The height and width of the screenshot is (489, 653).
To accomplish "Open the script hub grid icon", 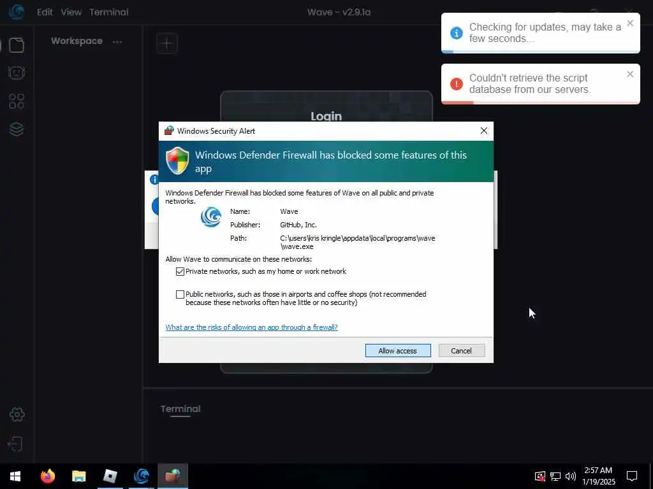I will pyautogui.click(x=17, y=101).
